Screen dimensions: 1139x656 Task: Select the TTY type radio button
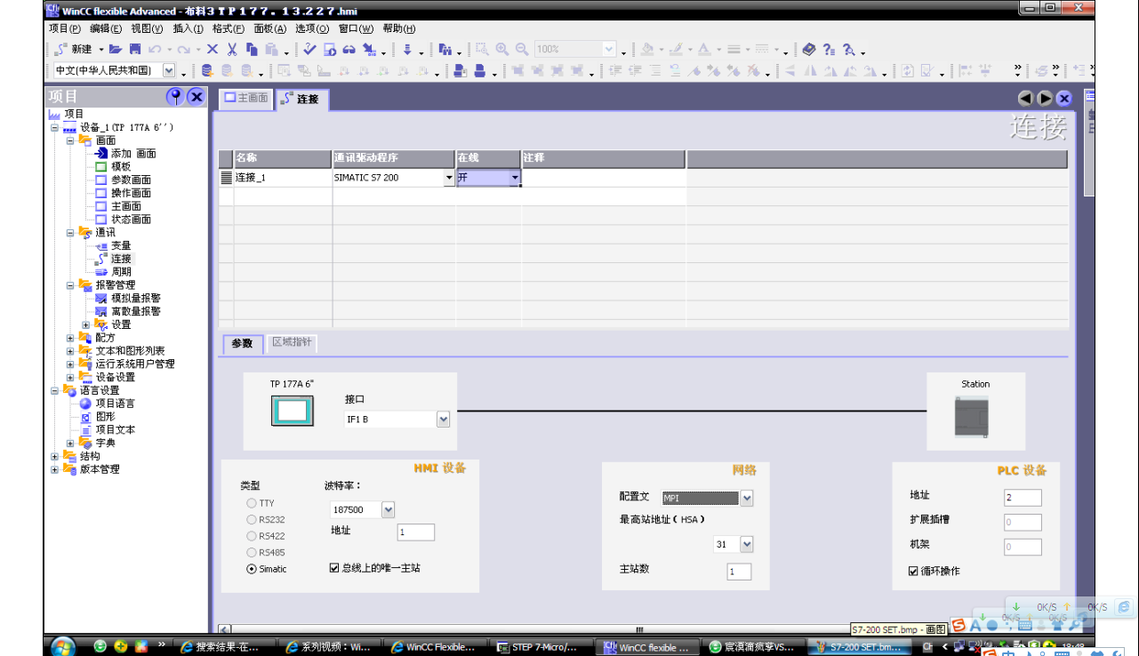pos(252,503)
